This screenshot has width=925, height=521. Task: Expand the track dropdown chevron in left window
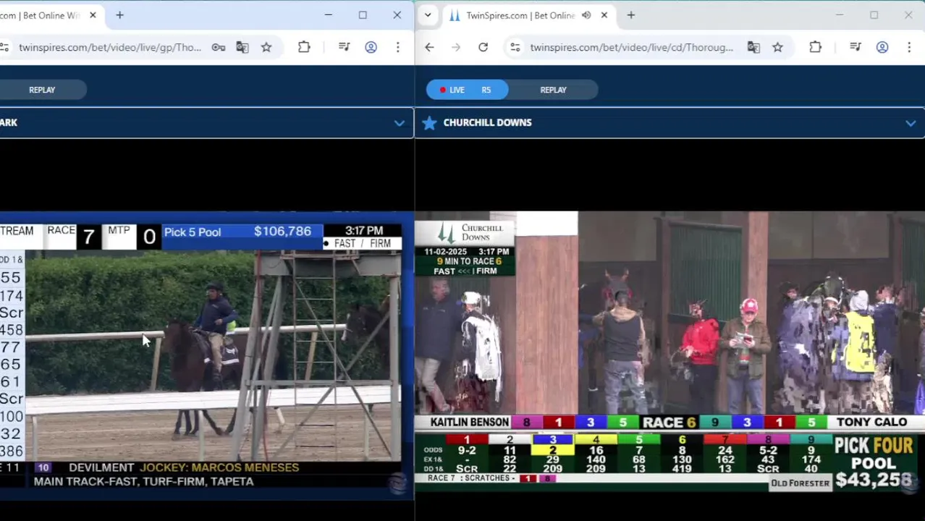[399, 123]
